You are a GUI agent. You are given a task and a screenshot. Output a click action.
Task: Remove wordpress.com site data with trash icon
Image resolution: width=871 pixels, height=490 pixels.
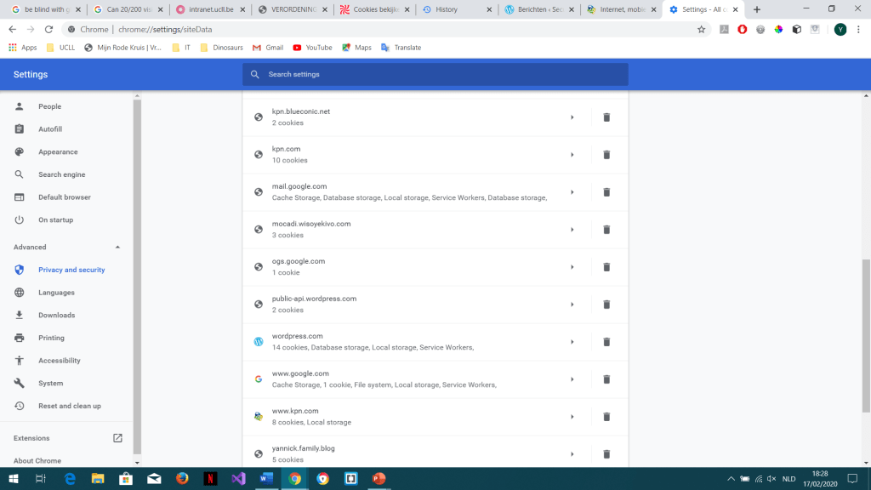coord(606,342)
